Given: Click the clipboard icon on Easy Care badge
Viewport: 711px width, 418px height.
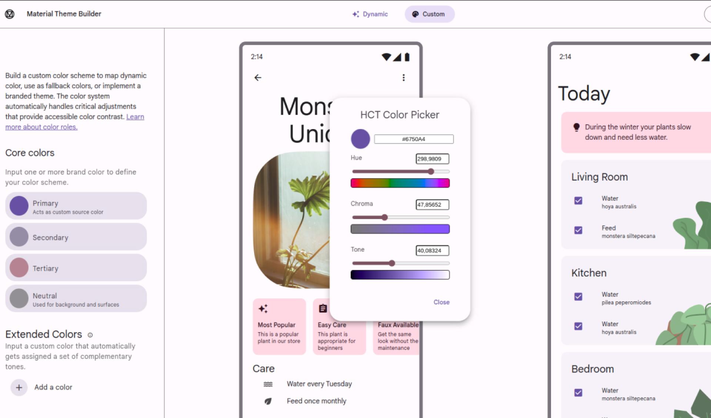Looking at the screenshot, I should 323,309.
